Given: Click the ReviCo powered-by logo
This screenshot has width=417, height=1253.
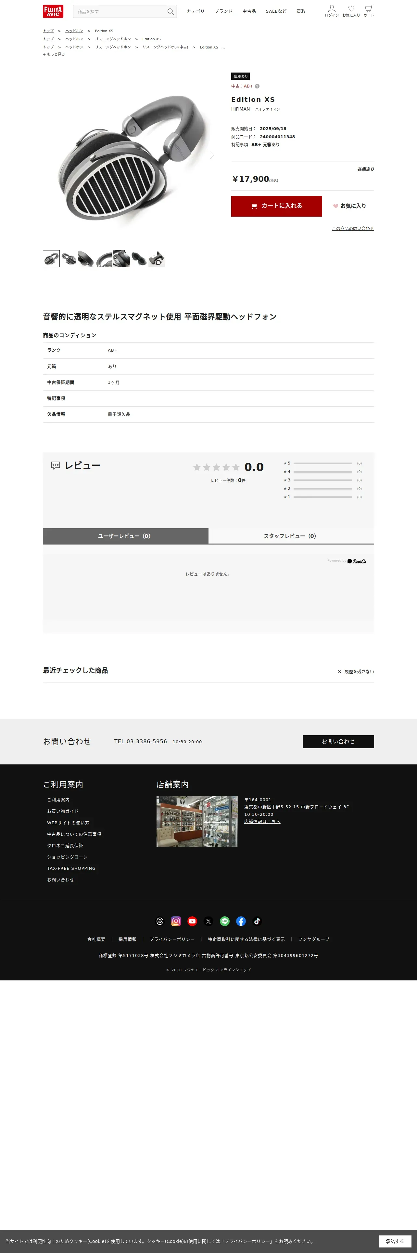Looking at the screenshot, I should 357,561.
